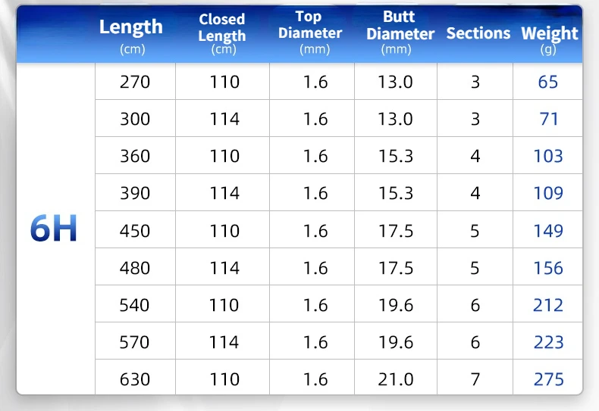The height and width of the screenshot is (411, 599).
Task: Click the 21.0 butt diameter cell
Action: tap(396, 378)
